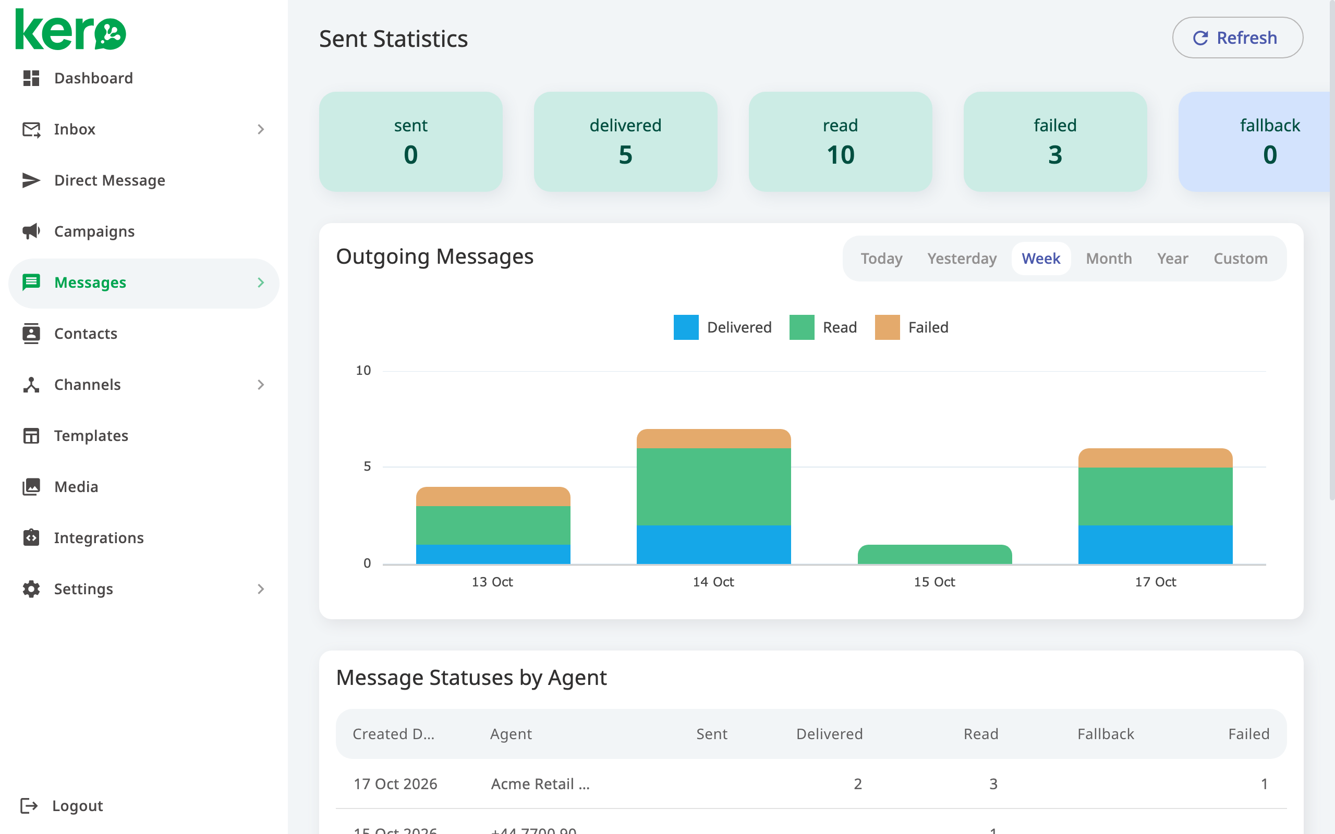Click the read 10 statistics card
The width and height of the screenshot is (1335, 834).
(840, 142)
